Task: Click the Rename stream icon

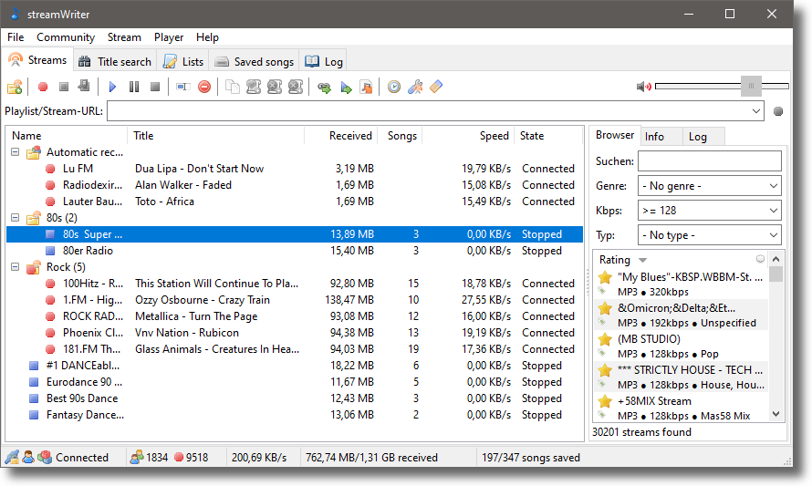Action: (182, 87)
